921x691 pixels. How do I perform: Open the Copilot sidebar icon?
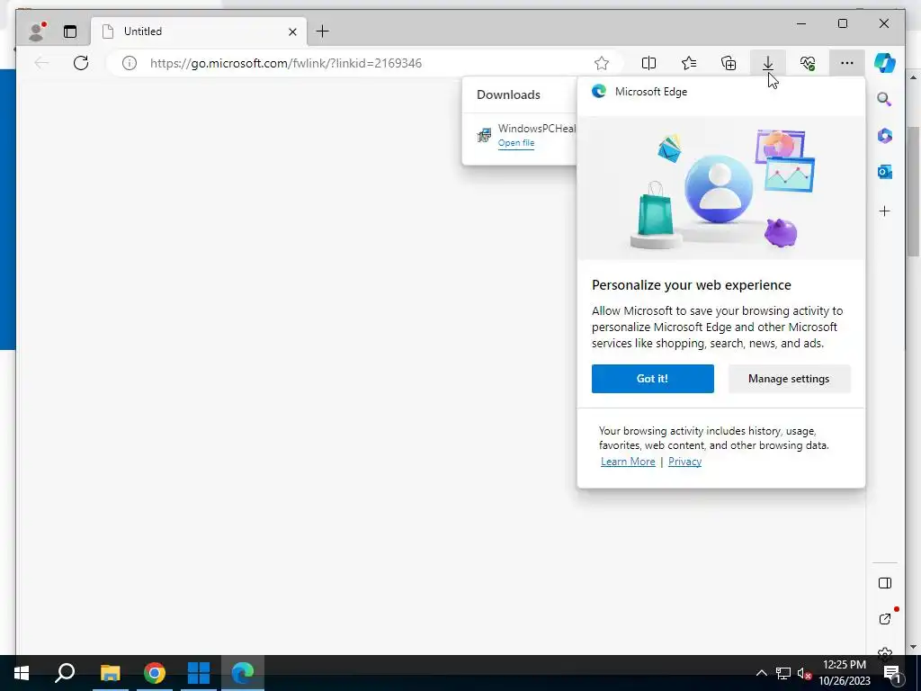(x=885, y=63)
